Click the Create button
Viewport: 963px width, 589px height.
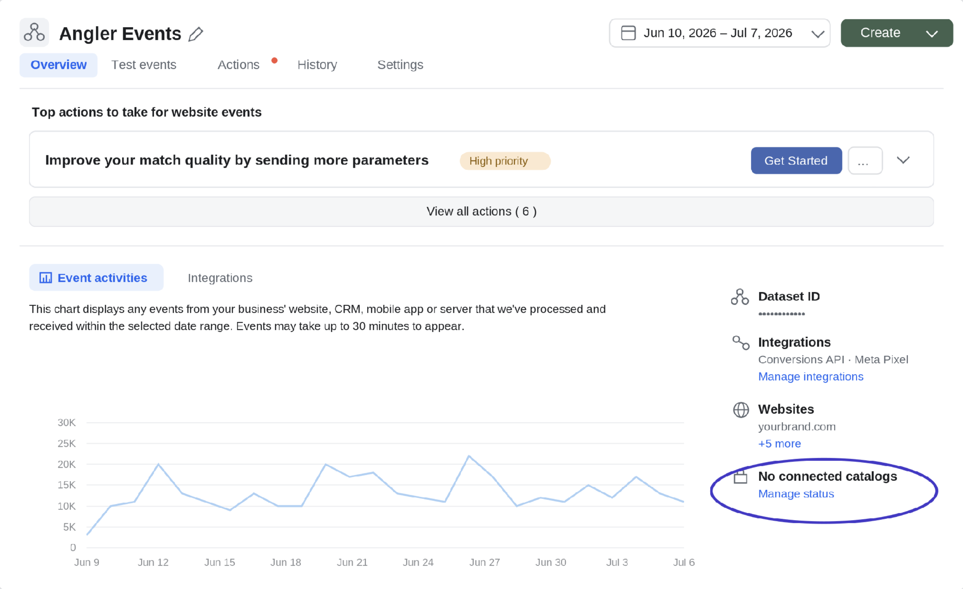click(x=880, y=33)
